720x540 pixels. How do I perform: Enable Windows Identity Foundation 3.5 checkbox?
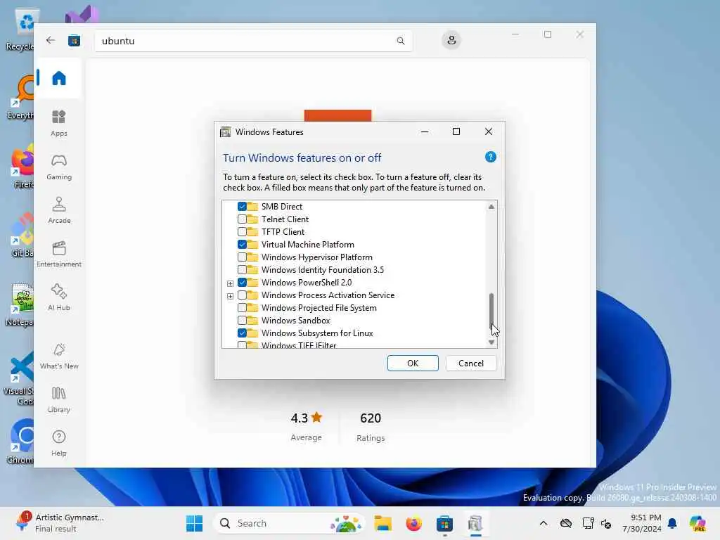tap(242, 269)
